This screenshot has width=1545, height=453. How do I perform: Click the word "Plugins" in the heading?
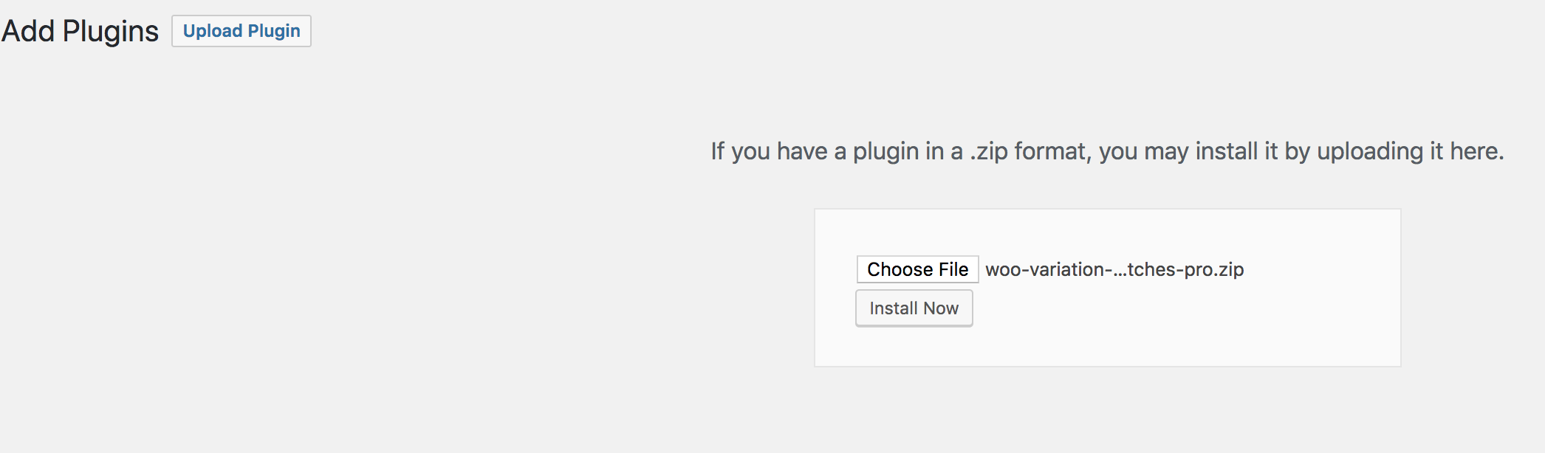pyautogui.click(x=110, y=31)
